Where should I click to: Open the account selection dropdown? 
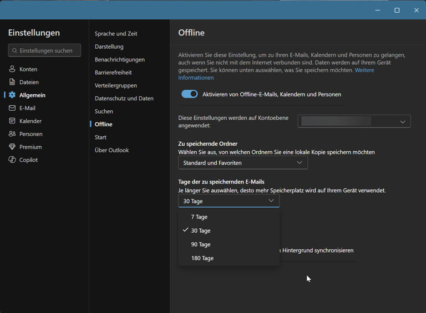[354, 121]
